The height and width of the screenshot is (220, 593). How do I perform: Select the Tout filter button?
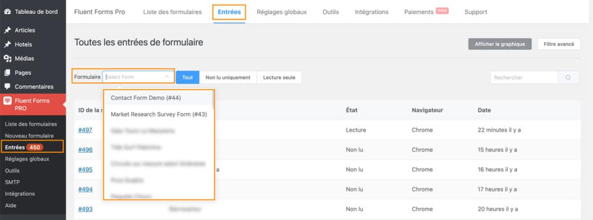click(x=188, y=77)
